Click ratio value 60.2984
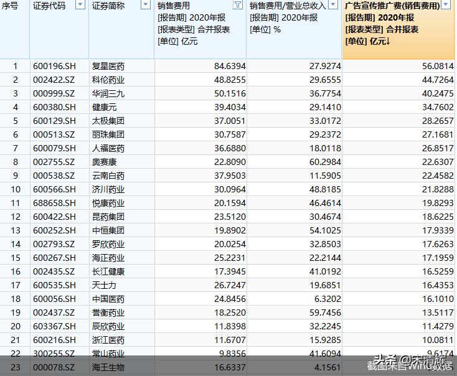The width and height of the screenshot is (457, 376). (325, 162)
